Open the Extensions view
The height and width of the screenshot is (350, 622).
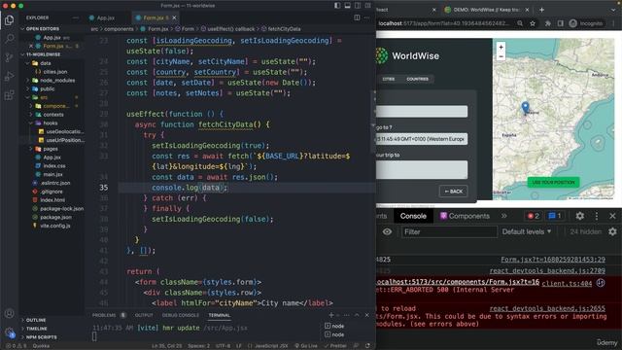(x=9, y=95)
